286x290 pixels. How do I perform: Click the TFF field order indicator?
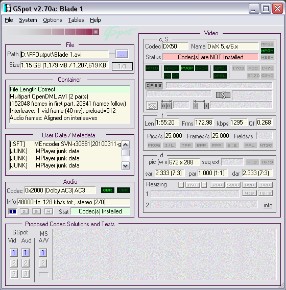coord(186,145)
